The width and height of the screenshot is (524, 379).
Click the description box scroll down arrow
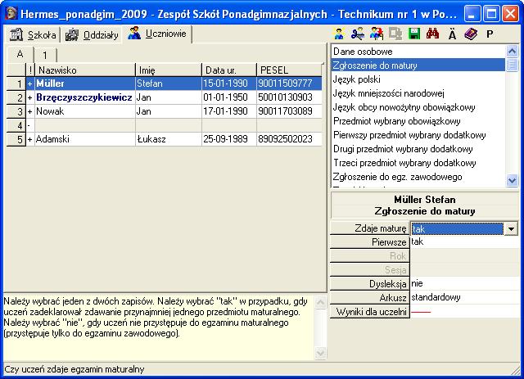coord(320,353)
